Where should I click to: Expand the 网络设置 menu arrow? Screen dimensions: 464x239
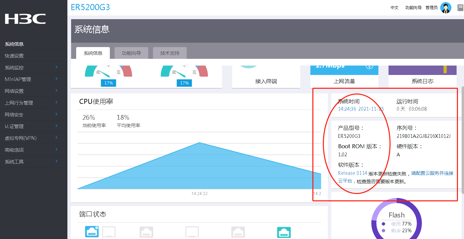click(x=56, y=91)
